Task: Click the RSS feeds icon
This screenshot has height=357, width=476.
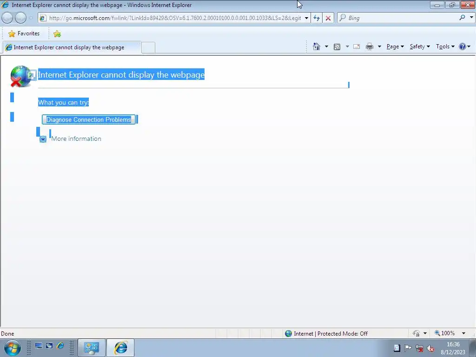Action: [337, 46]
